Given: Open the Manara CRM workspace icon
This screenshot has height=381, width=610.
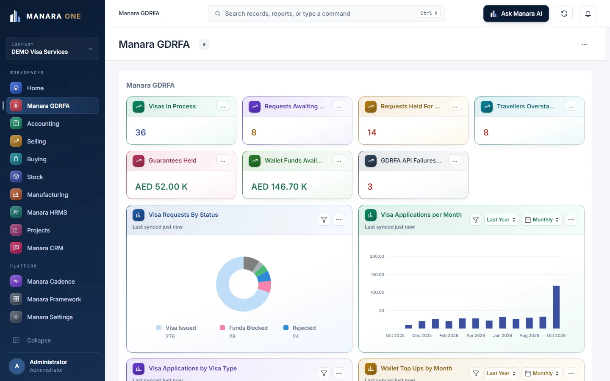Looking at the screenshot, I should tap(16, 248).
